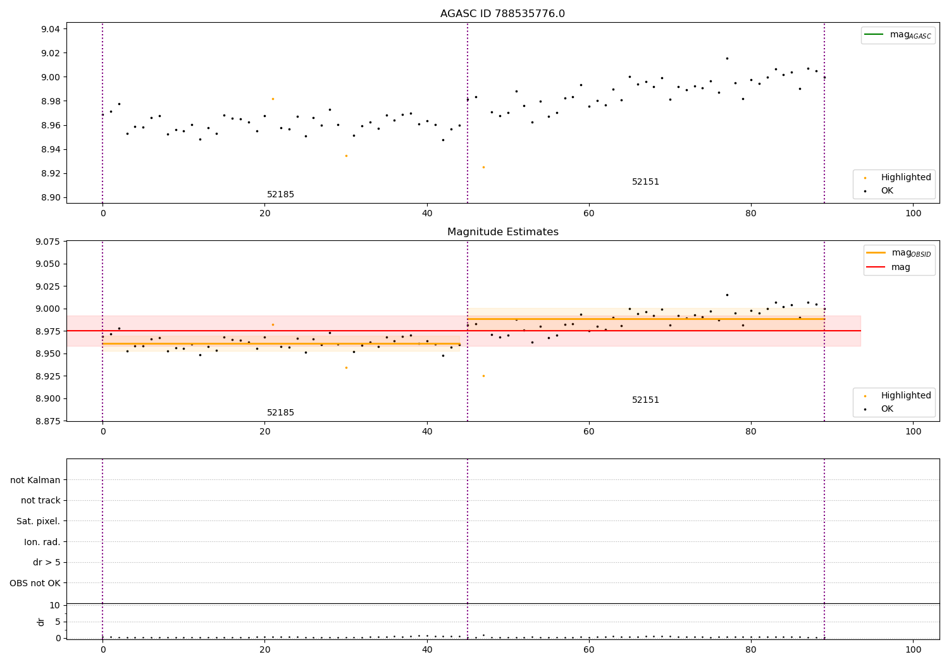Screen dimensions: 949x664
Task: Click x-tick '100' of the top plot
Action: pos(913,214)
